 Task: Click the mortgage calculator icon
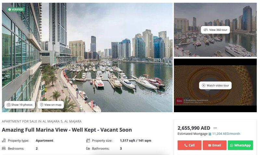[x=210, y=134]
